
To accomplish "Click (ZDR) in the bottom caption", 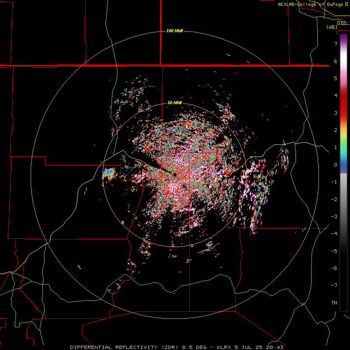I will coord(169,347).
